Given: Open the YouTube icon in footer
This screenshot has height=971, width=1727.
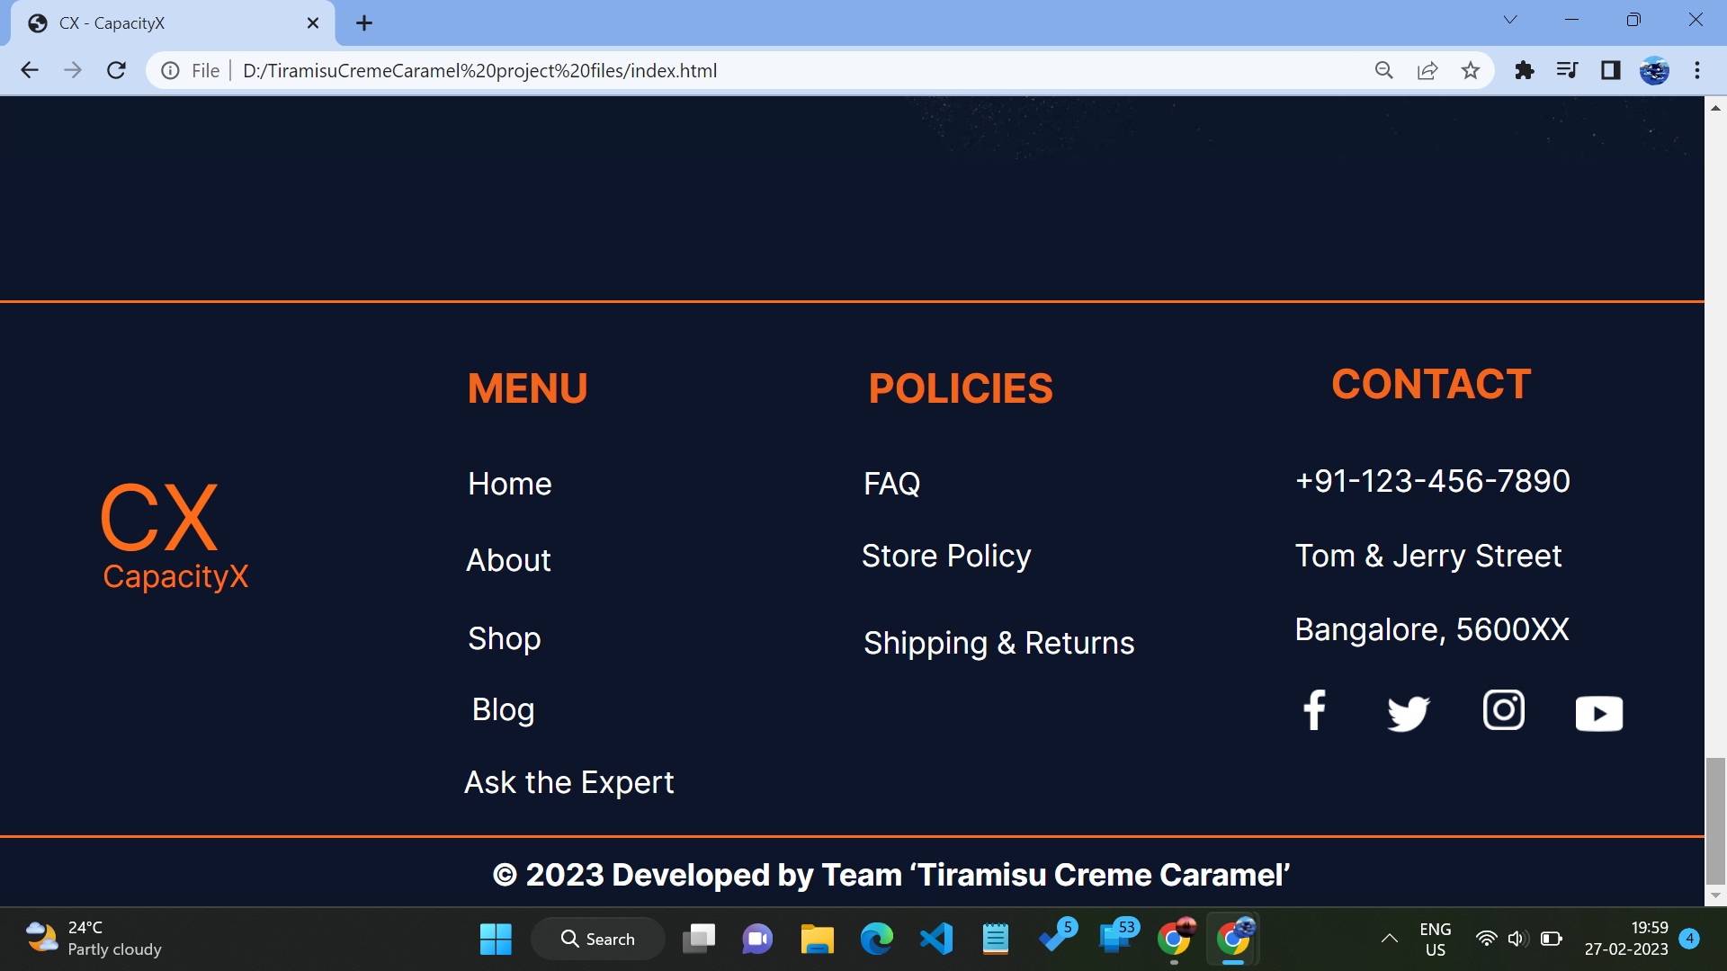Looking at the screenshot, I should click(1598, 714).
